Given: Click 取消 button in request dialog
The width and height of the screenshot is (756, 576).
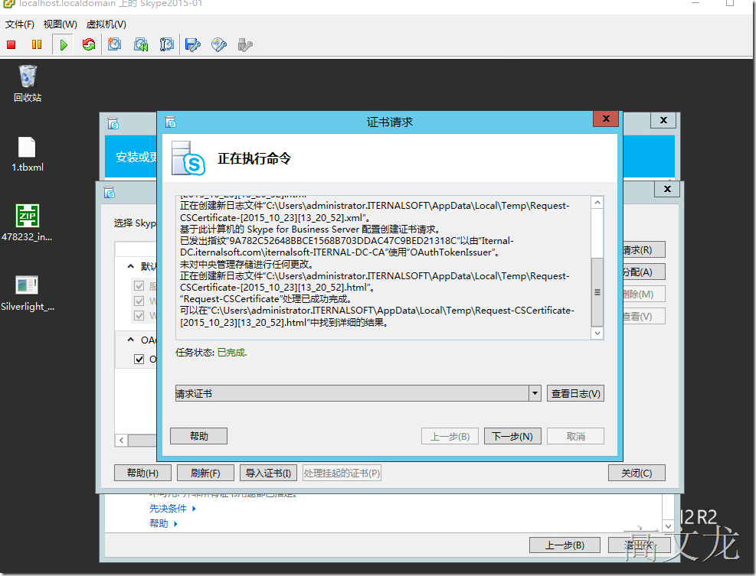Looking at the screenshot, I should 576,436.
